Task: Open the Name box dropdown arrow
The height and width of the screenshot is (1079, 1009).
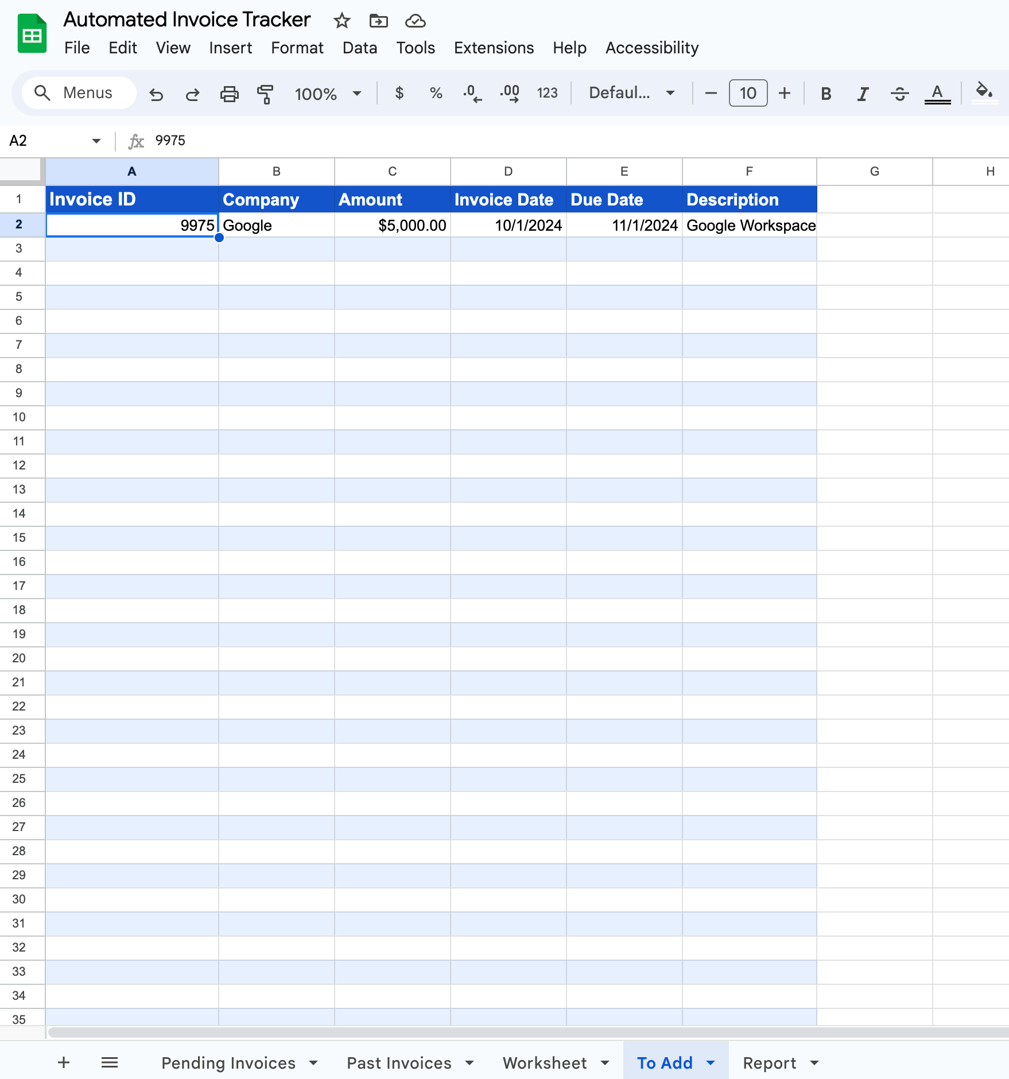Action: coord(96,141)
